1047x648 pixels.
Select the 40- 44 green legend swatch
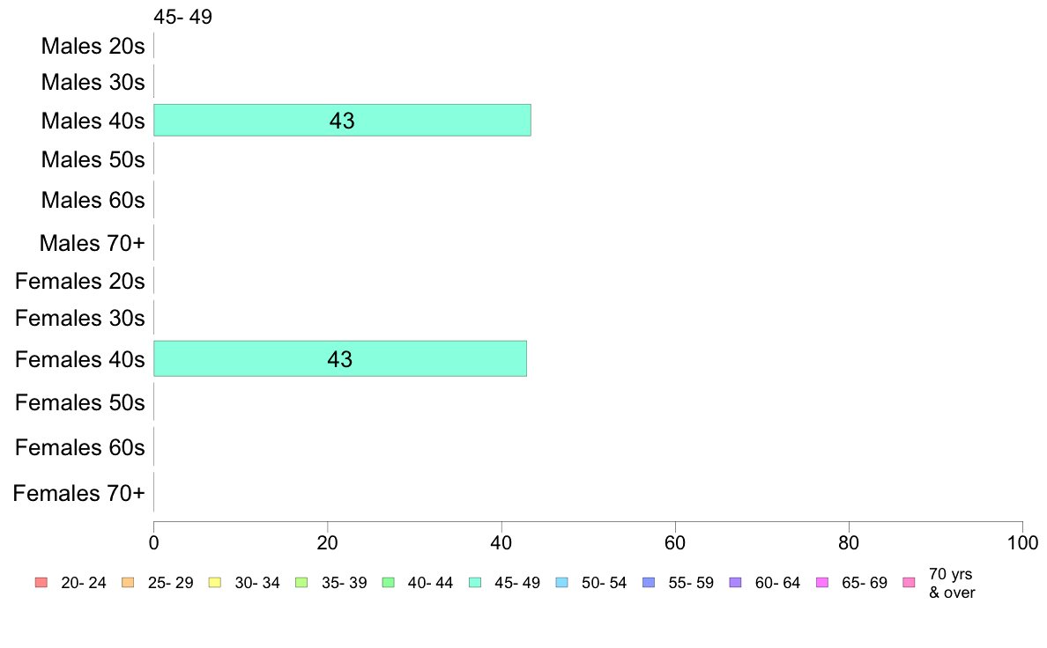(389, 583)
